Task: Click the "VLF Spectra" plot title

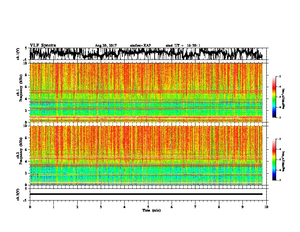Action: 43,45
